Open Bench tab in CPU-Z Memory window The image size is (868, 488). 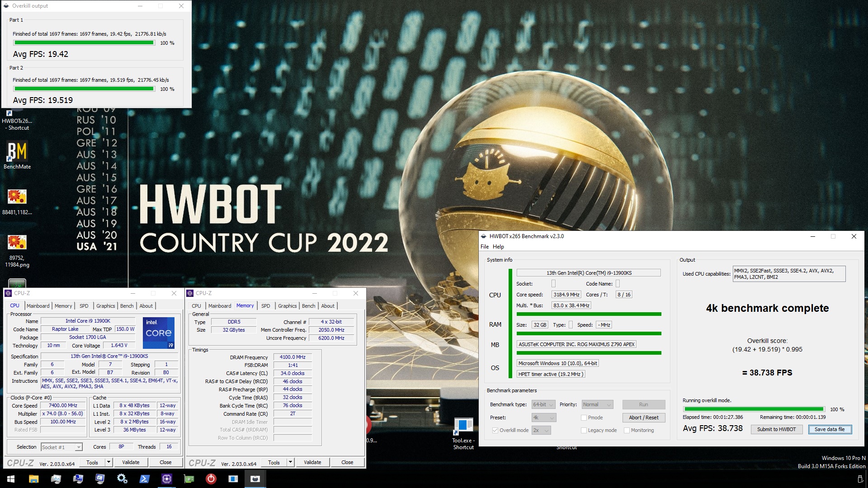309,306
